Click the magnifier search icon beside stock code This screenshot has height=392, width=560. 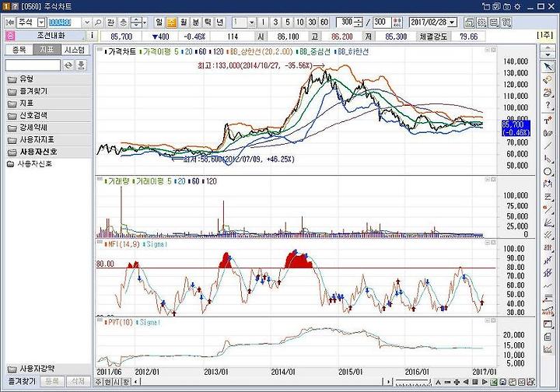98,23
